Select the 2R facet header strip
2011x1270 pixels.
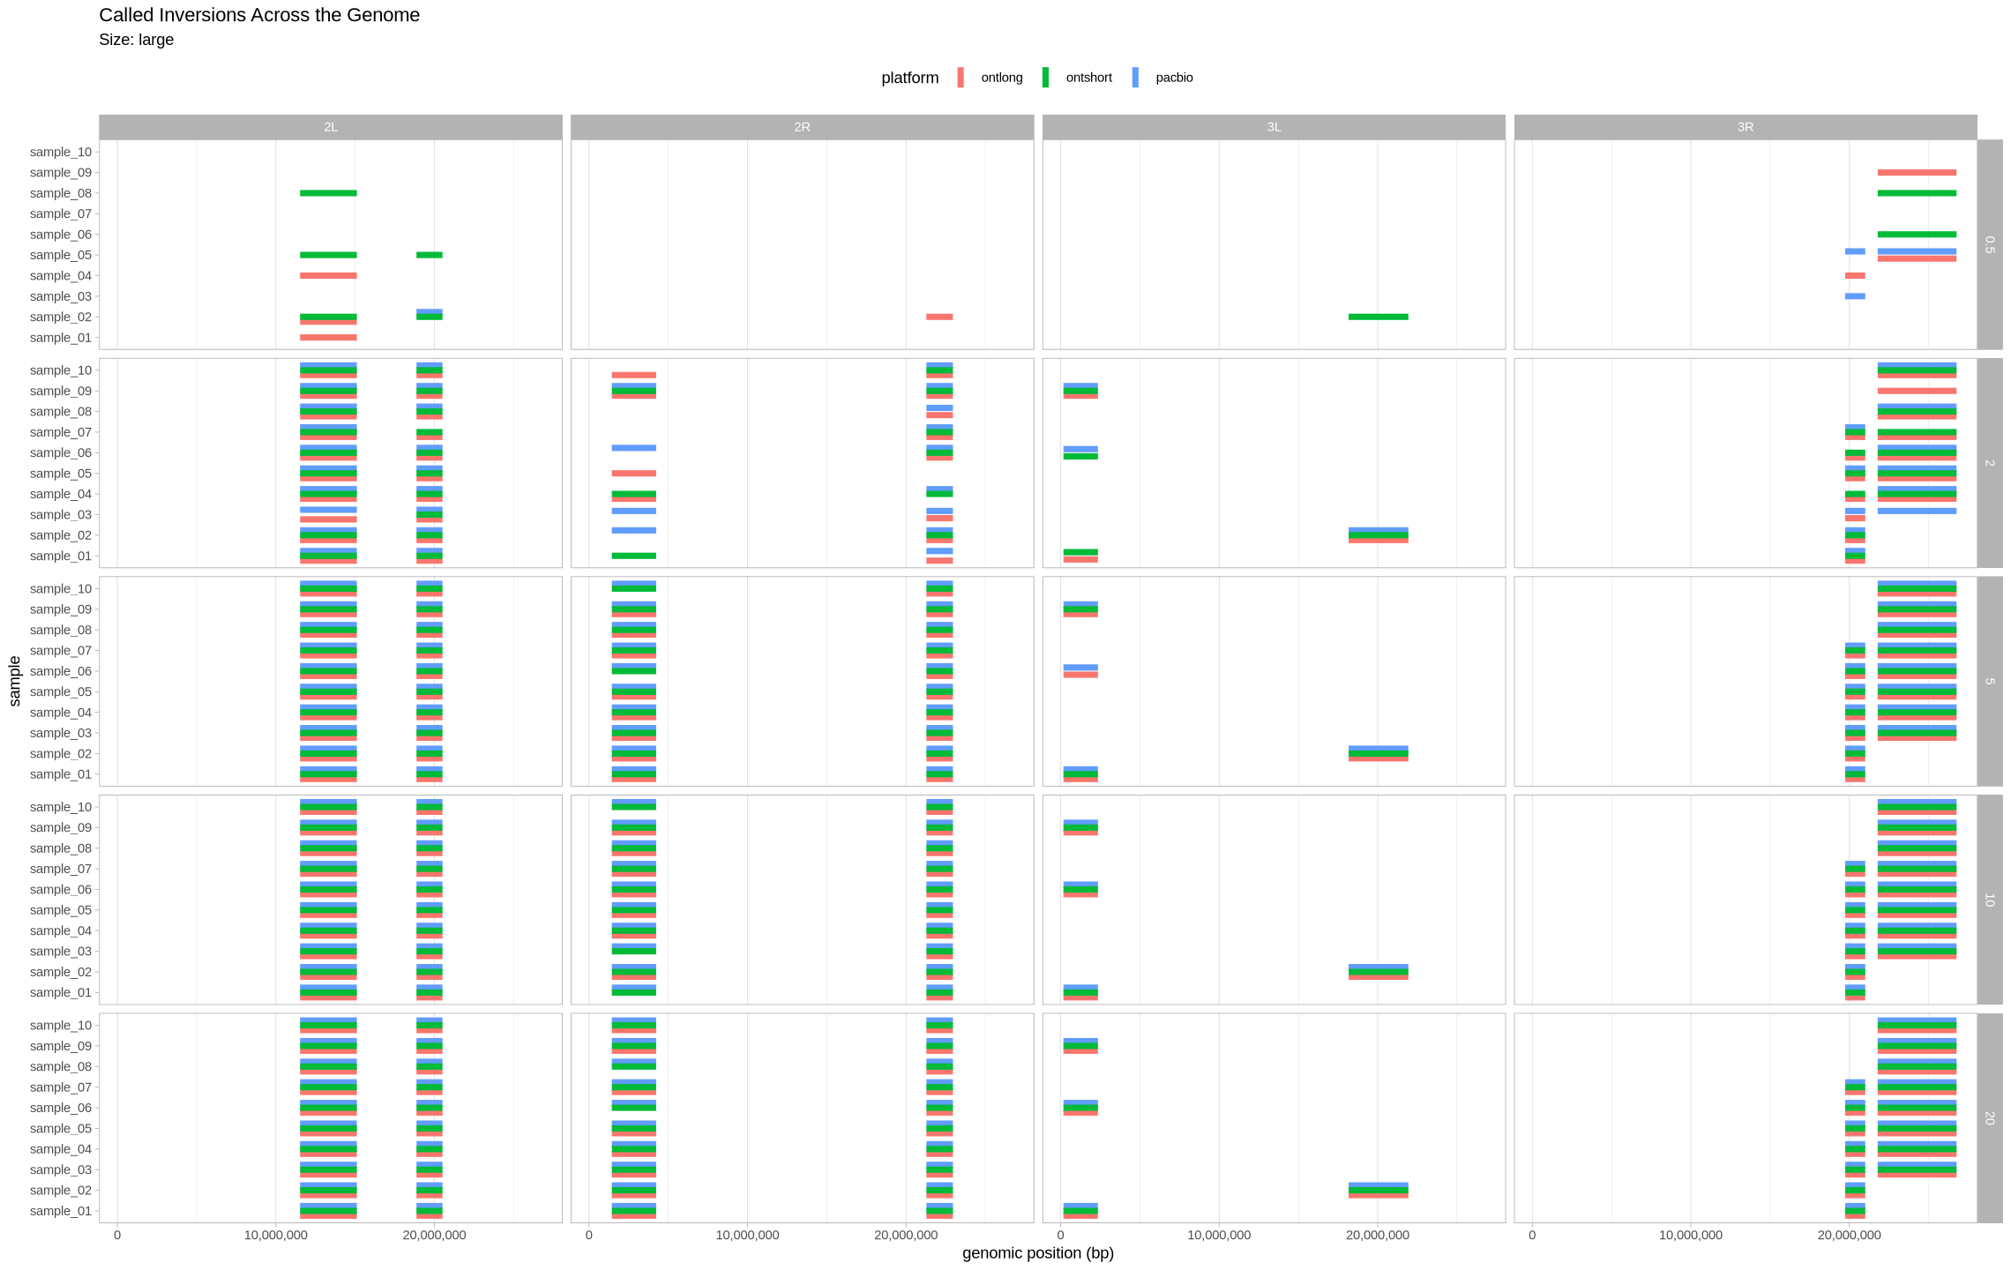click(x=802, y=127)
